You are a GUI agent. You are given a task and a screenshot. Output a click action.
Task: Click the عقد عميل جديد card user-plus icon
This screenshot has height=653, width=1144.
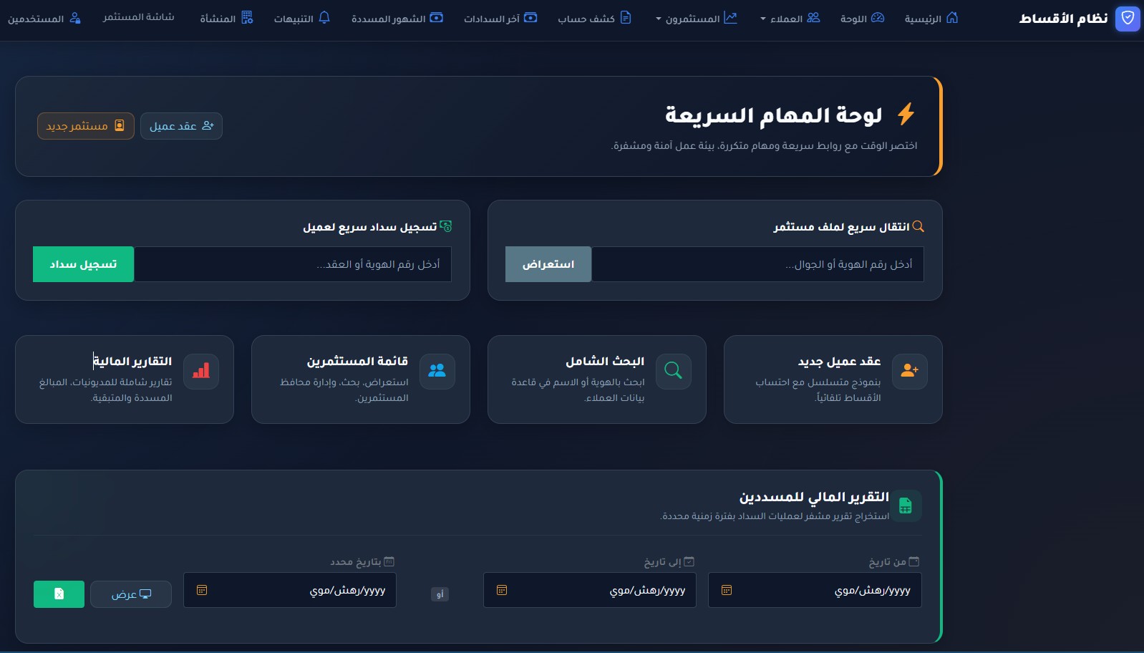coord(910,371)
